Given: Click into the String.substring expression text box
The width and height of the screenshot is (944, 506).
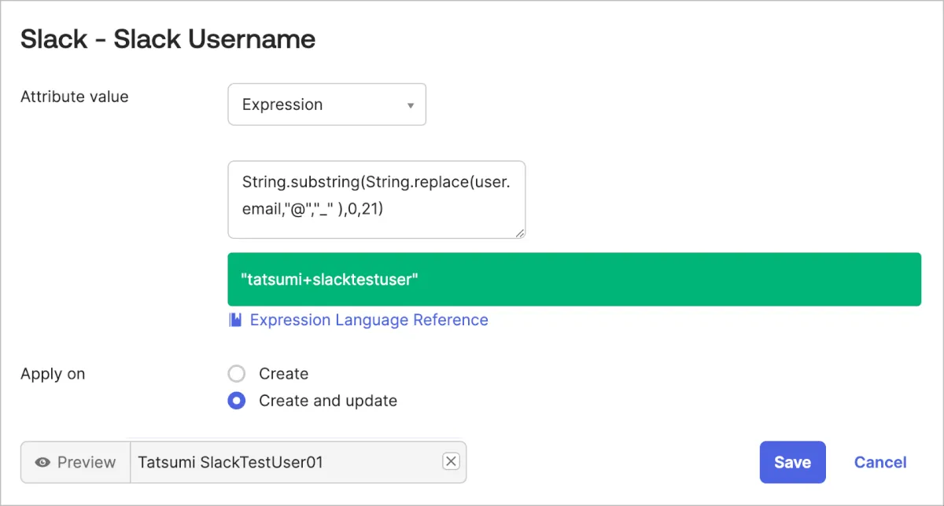Looking at the screenshot, I should (x=376, y=199).
